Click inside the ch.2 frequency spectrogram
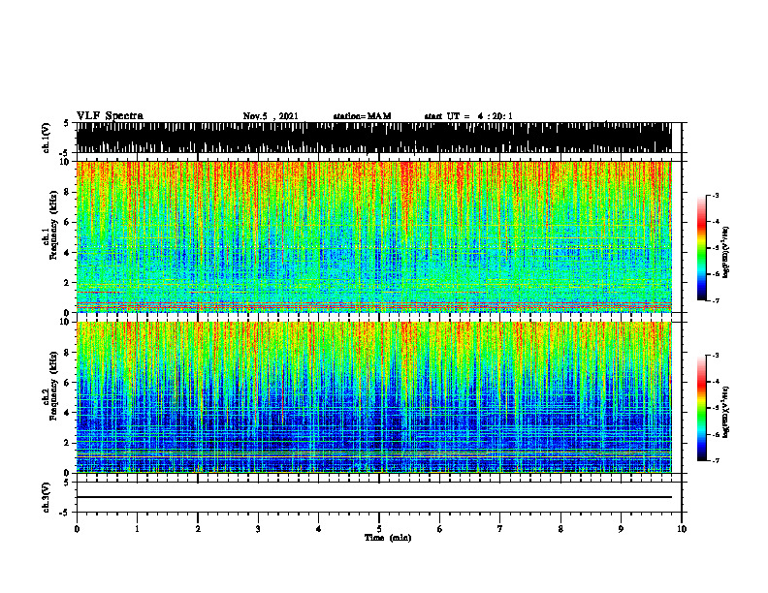Screen dimensions: 768x593 373,397
